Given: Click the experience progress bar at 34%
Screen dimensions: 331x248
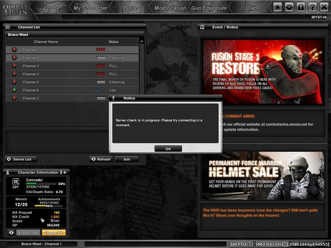Looking at the screenshot, I should pos(41,184).
